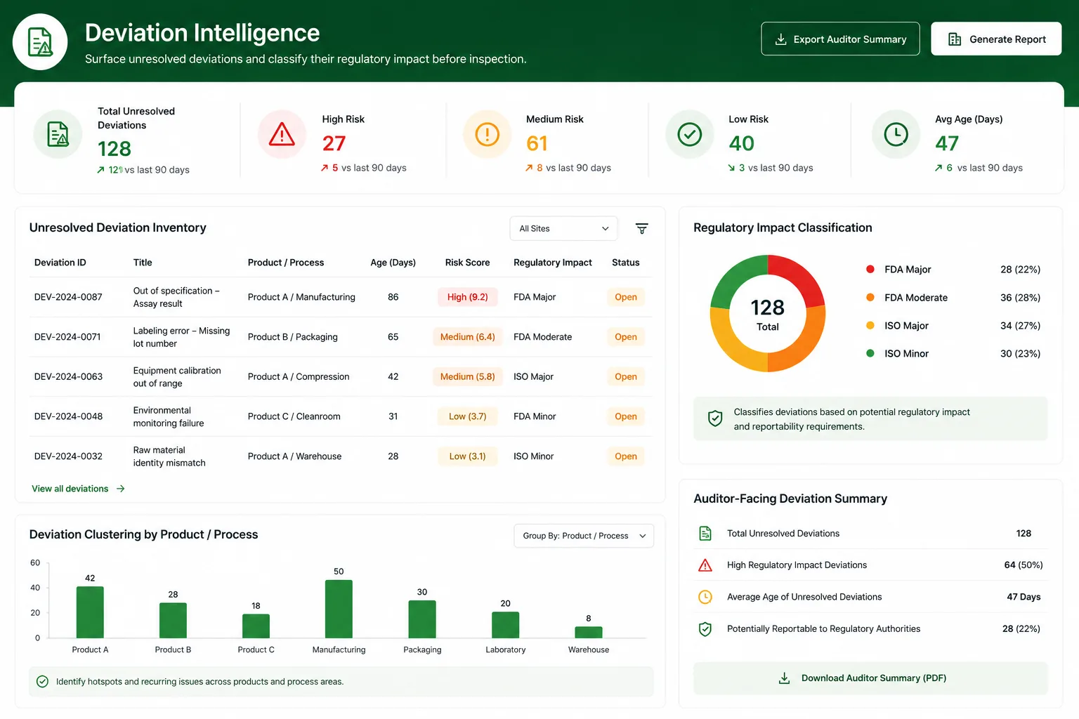Click the Packaging bar in clustering chart
Screen dimensions: 1079x719
(x=422, y=619)
